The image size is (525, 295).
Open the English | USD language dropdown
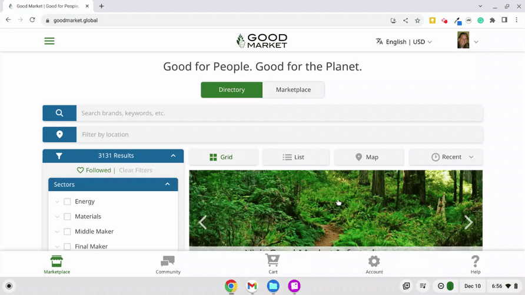click(x=404, y=42)
